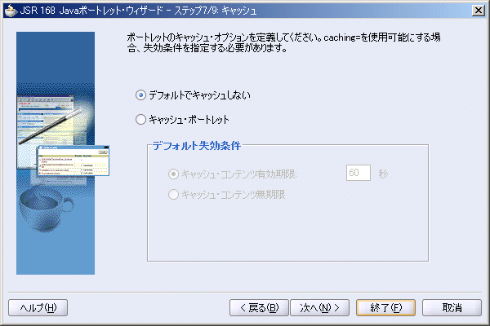Select the デフォルトでキャッシュしない radio button
Viewport: 490px width, 326px height.
[141, 95]
